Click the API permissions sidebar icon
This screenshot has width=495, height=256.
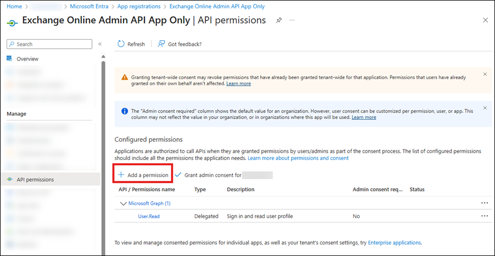10,180
